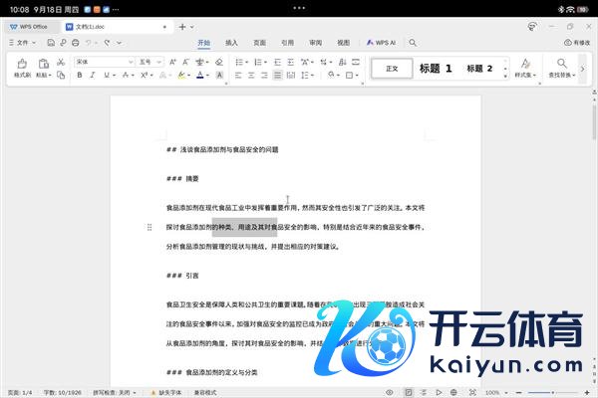The image size is (598, 398).
Task: Apply the 标题 1 heading style
Action: (x=436, y=69)
